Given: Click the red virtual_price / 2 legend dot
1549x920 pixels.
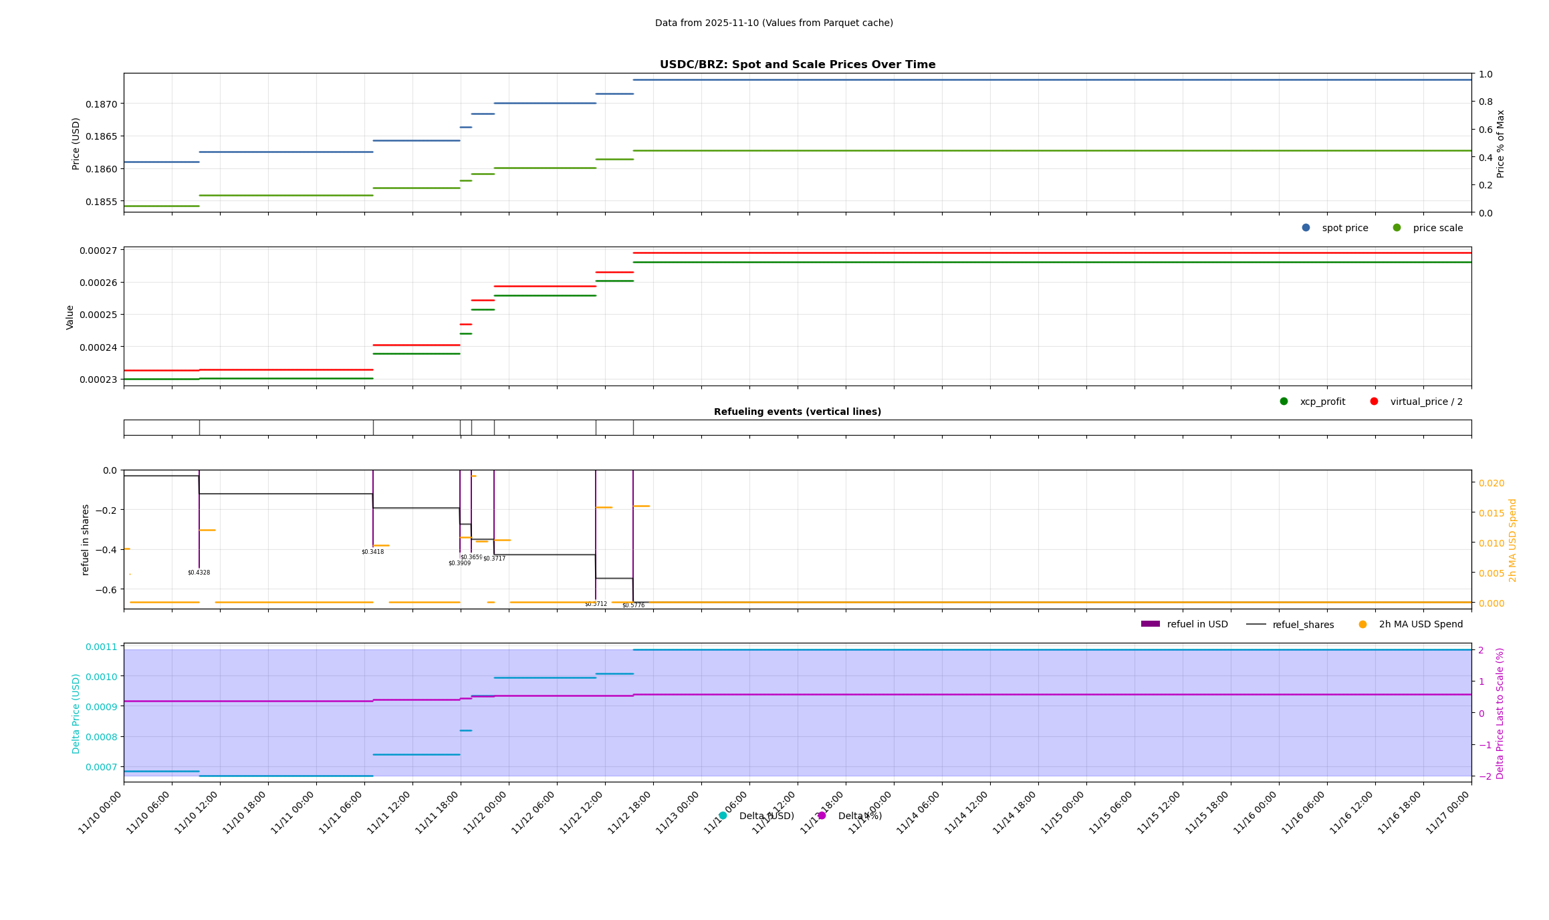Looking at the screenshot, I should click(1374, 402).
